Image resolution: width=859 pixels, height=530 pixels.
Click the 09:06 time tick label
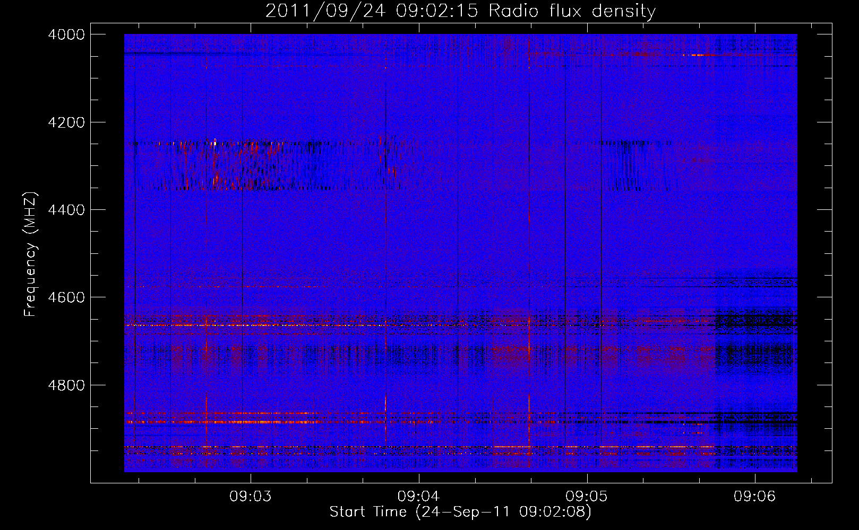coord(755,497)
